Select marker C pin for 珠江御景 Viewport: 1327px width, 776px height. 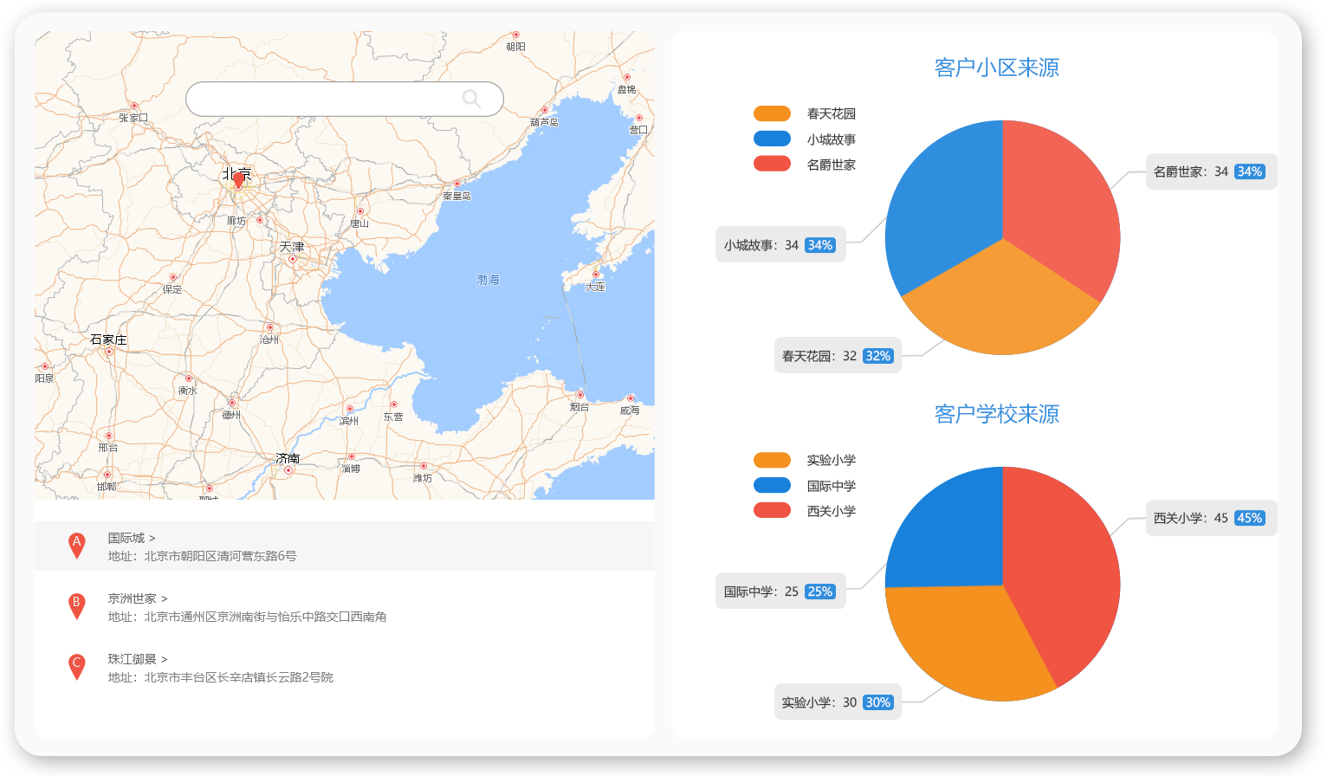[76, 667]
